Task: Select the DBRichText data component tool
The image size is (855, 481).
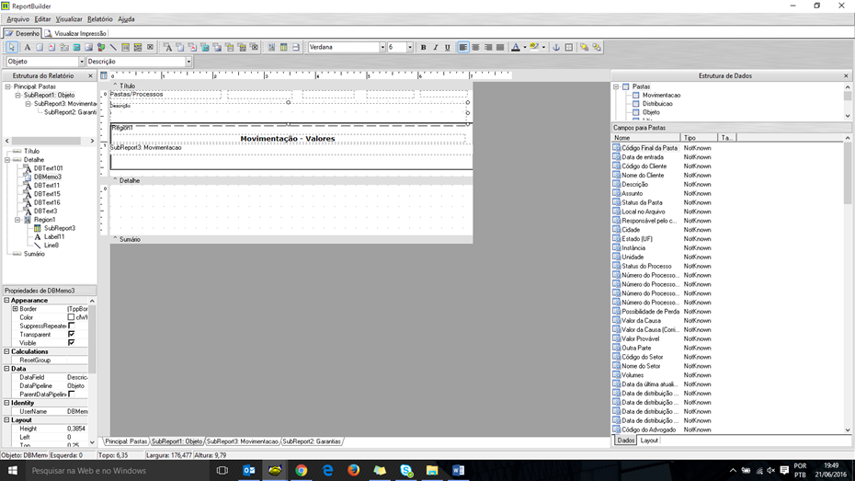Action: [x=192, y=48]
